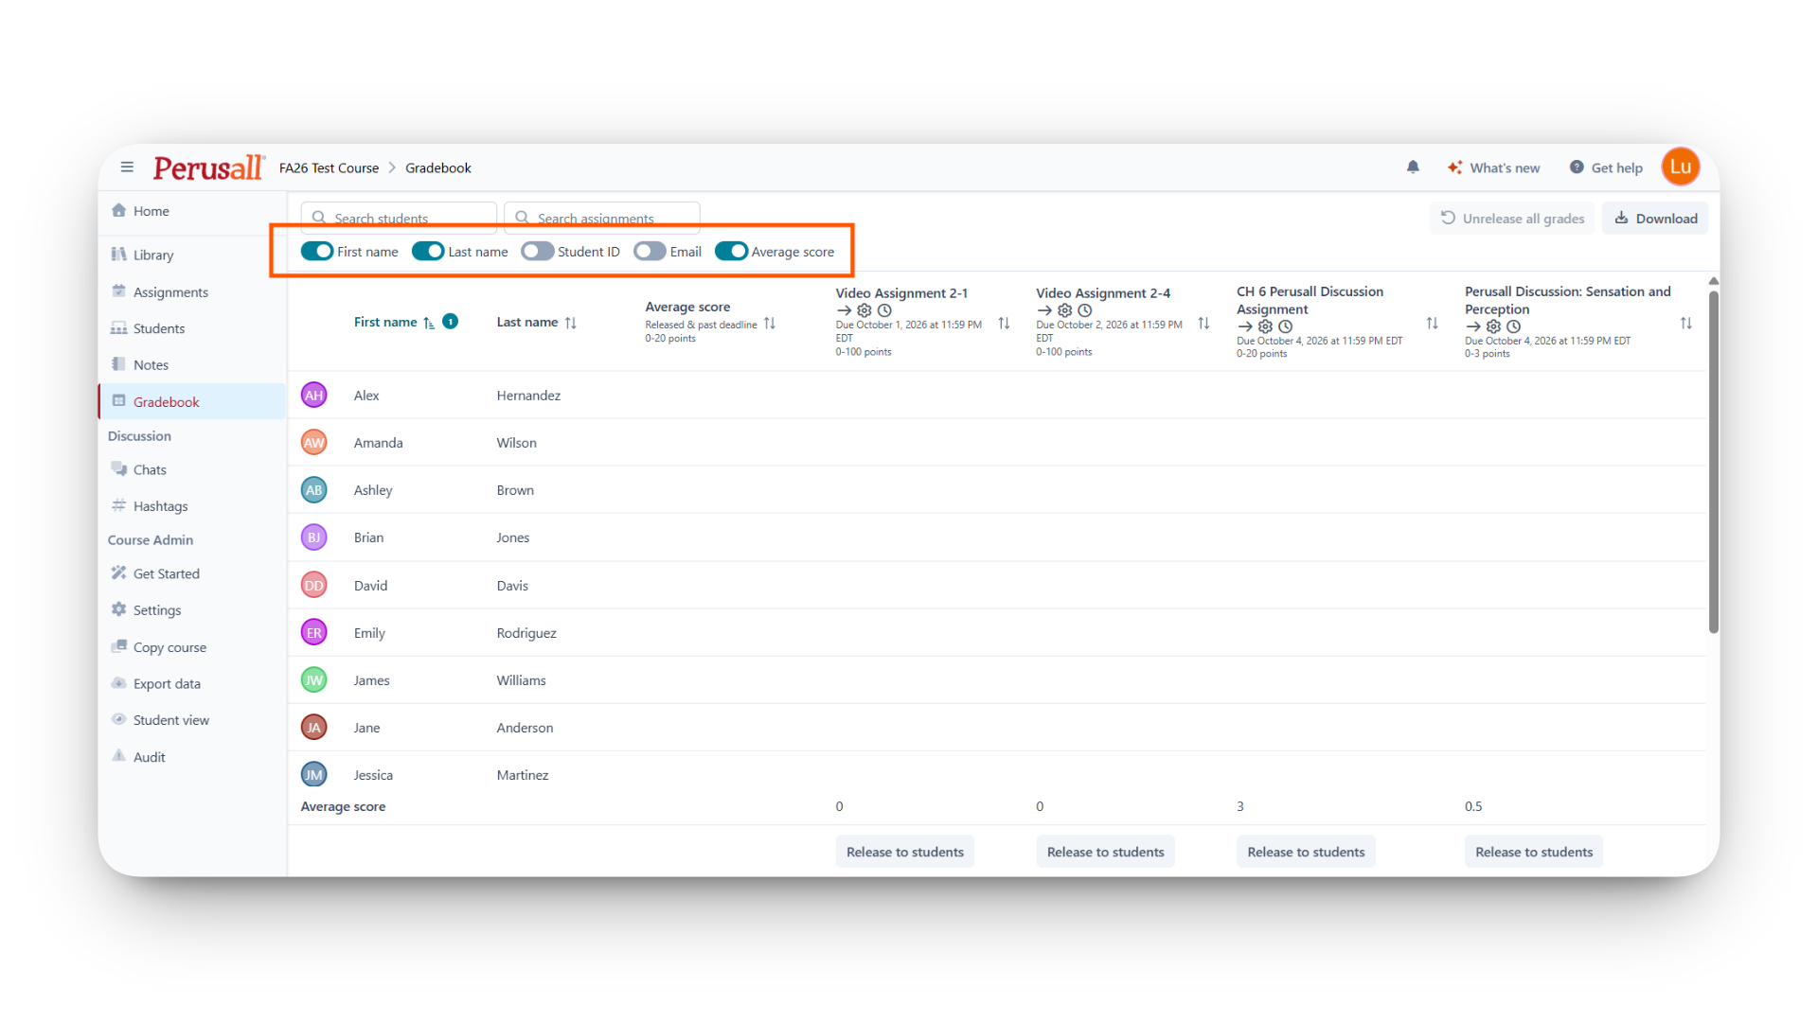Click Get help link
Viewport: 1818px width, 1022px height.
coord(1606,167)
